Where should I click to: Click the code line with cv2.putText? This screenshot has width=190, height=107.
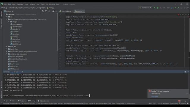point(121,64)
